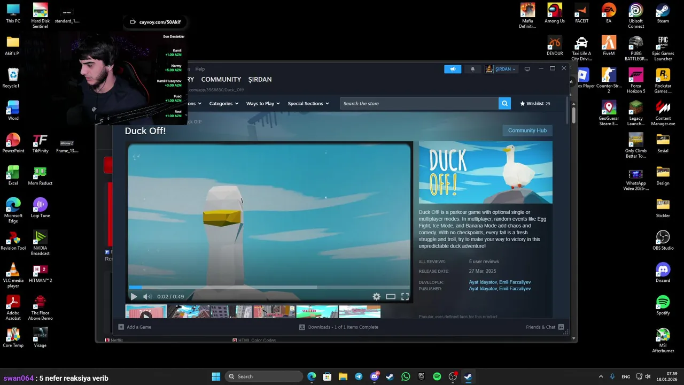
Task: Open Rockstar Games desktop shortcut
Action: tap(663, 81)
